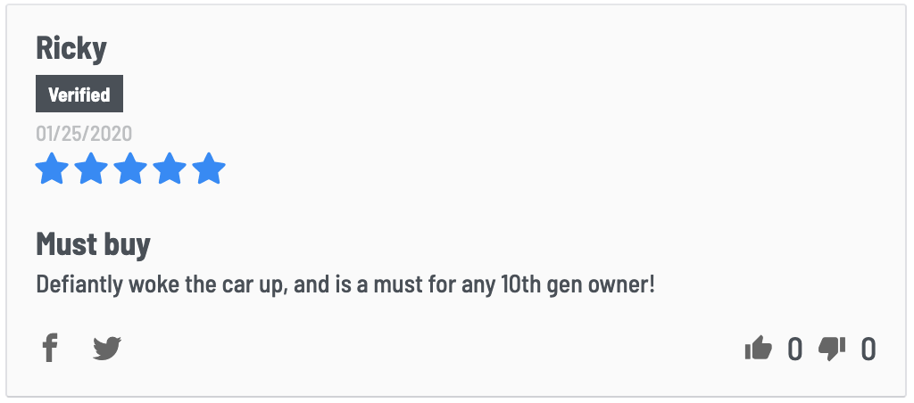
Task: Share the review on Twitter
Action: pos(107,349)
